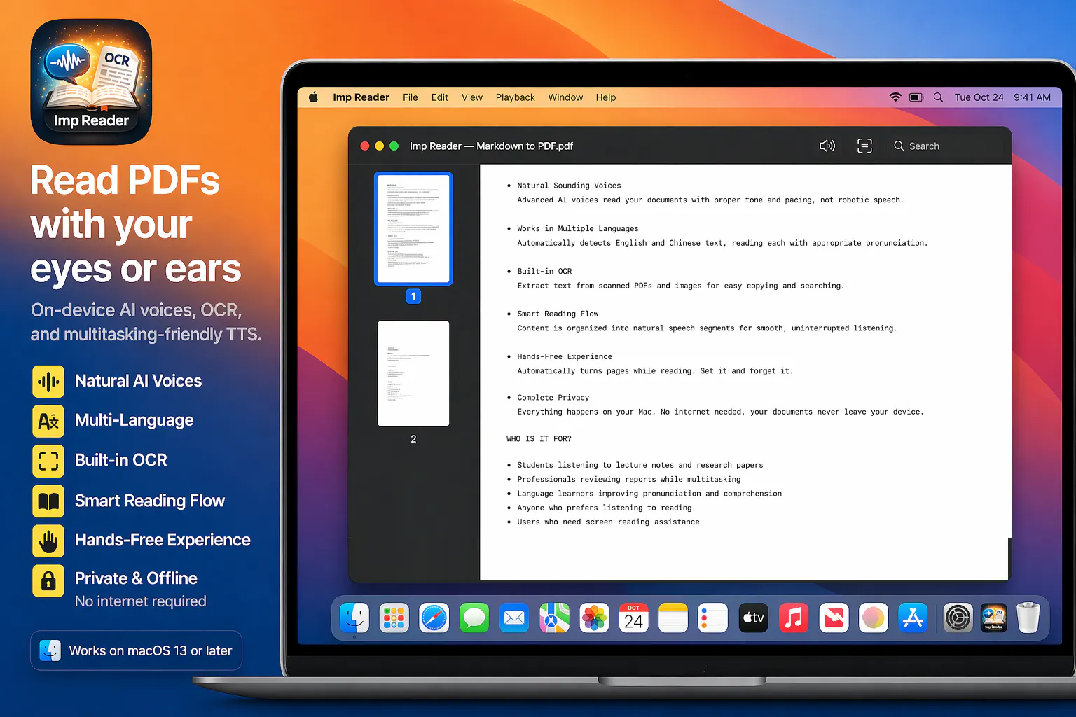Click 'Anyone who prefers listening to reading' line
This screenshot has height=717, width=1076.
point(605,508)
